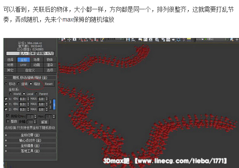Uncheck the X axis checkbox
The width and height of the screenshot is (239, 168).
[x=6, y=99]
